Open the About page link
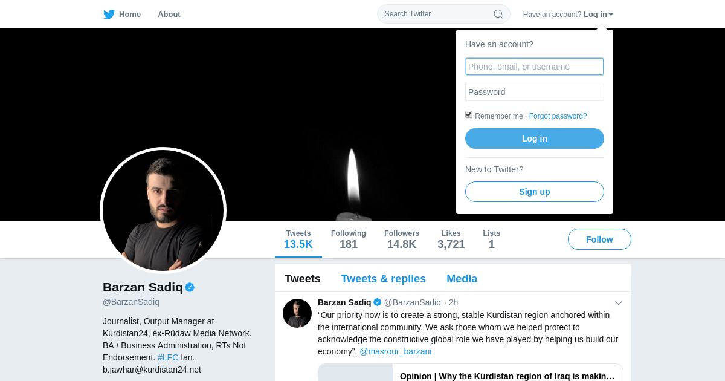 (169, 15)
